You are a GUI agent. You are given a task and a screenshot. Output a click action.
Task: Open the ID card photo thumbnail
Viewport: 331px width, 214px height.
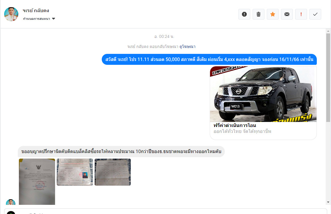(75, 172)
